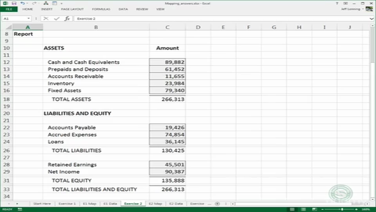Switch to the REVIEW ribbon tab

142,9
